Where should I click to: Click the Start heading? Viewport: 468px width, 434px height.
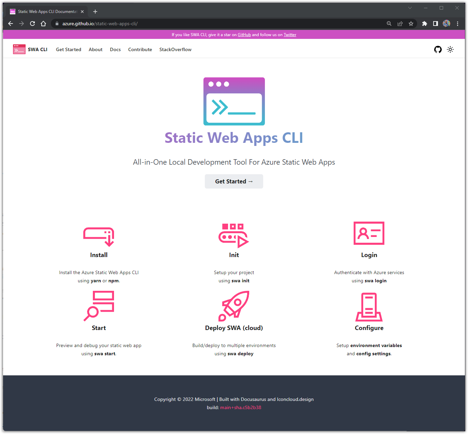click(x=99, y=328)
